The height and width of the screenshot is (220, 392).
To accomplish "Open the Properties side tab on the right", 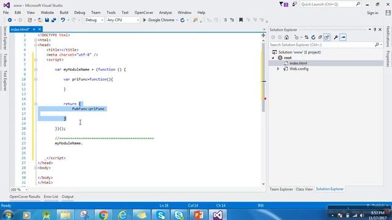I will coord(388,59).
